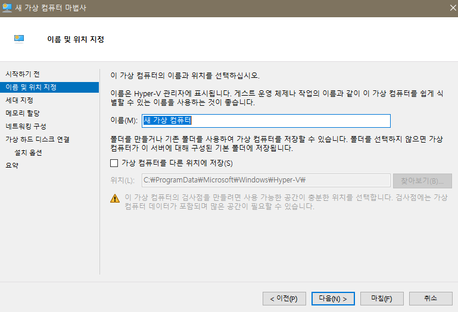Go to the 시작하기 전 step
This screenshot has height=312, width=458.
23,74
